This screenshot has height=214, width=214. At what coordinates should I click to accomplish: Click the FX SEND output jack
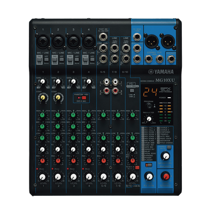[x=137, y=37]
